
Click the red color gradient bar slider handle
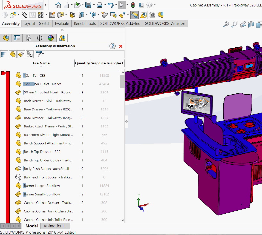coord(4,73)
